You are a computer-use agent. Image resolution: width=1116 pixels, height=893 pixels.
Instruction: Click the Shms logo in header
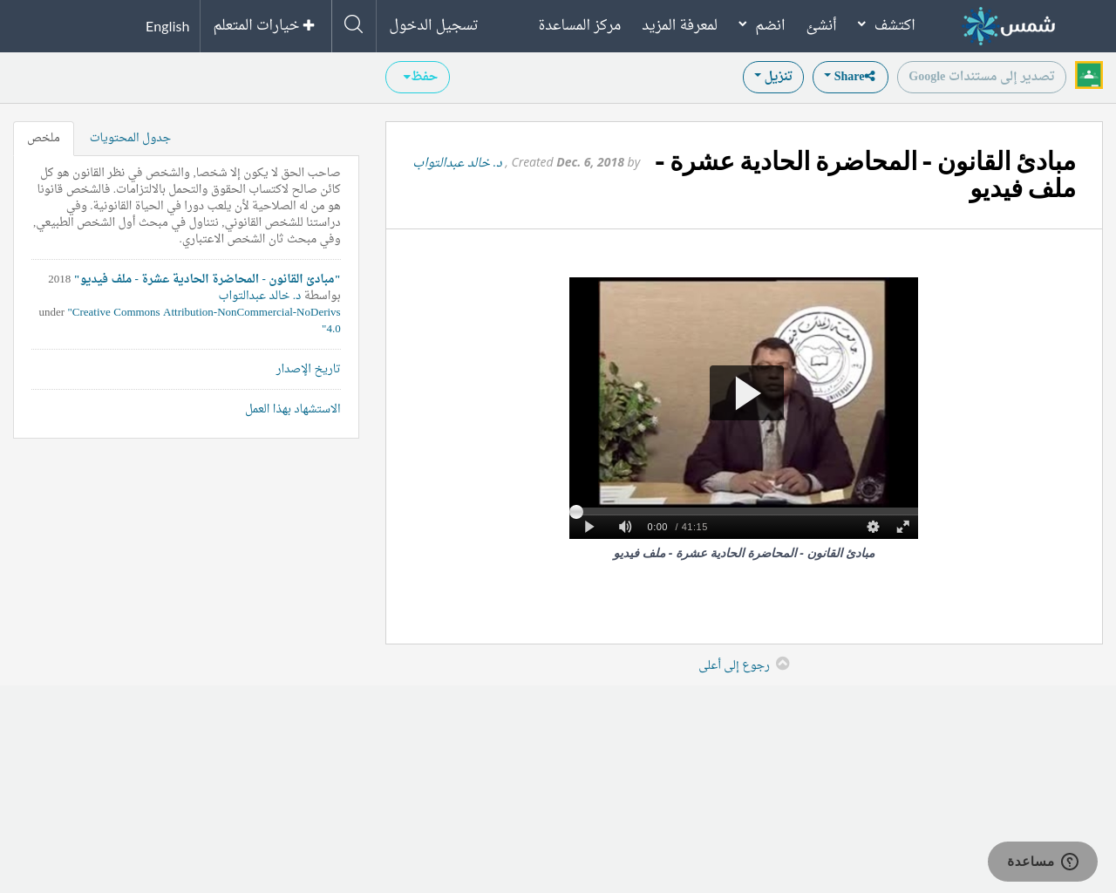coord(1009,25)
